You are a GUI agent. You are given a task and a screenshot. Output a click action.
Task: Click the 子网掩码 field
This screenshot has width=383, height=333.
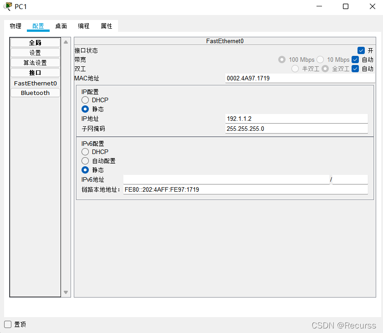tap(296, 129)
